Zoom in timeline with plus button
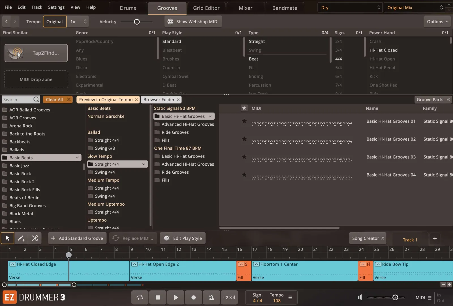This screenshot has width=453, height=306. coord(449,285)
